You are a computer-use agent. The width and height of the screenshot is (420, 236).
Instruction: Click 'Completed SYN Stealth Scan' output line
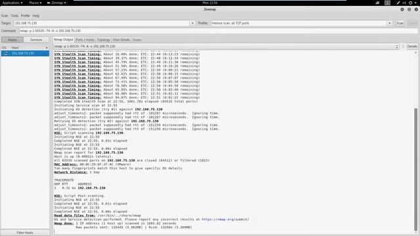(x=126, y=102)
